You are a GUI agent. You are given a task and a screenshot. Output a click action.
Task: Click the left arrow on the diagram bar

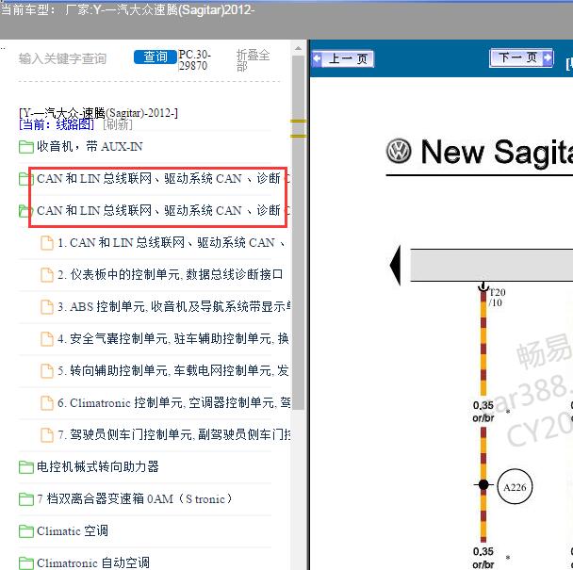[396, 266]
